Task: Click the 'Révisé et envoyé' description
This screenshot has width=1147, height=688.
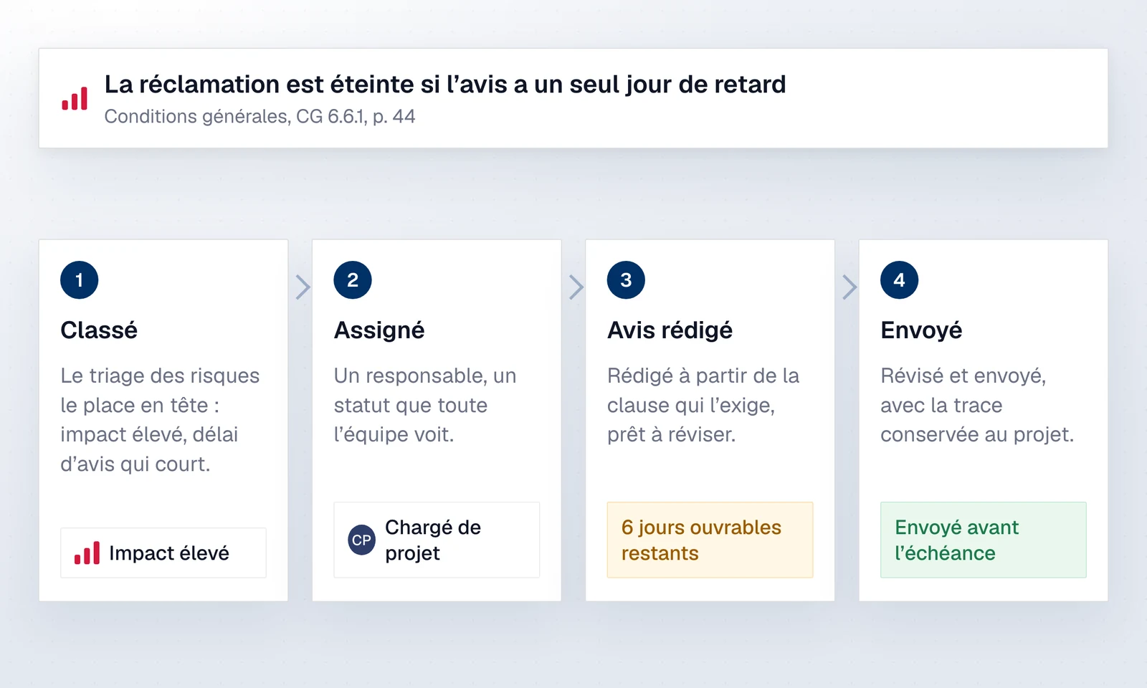Action: coord(977,405)
